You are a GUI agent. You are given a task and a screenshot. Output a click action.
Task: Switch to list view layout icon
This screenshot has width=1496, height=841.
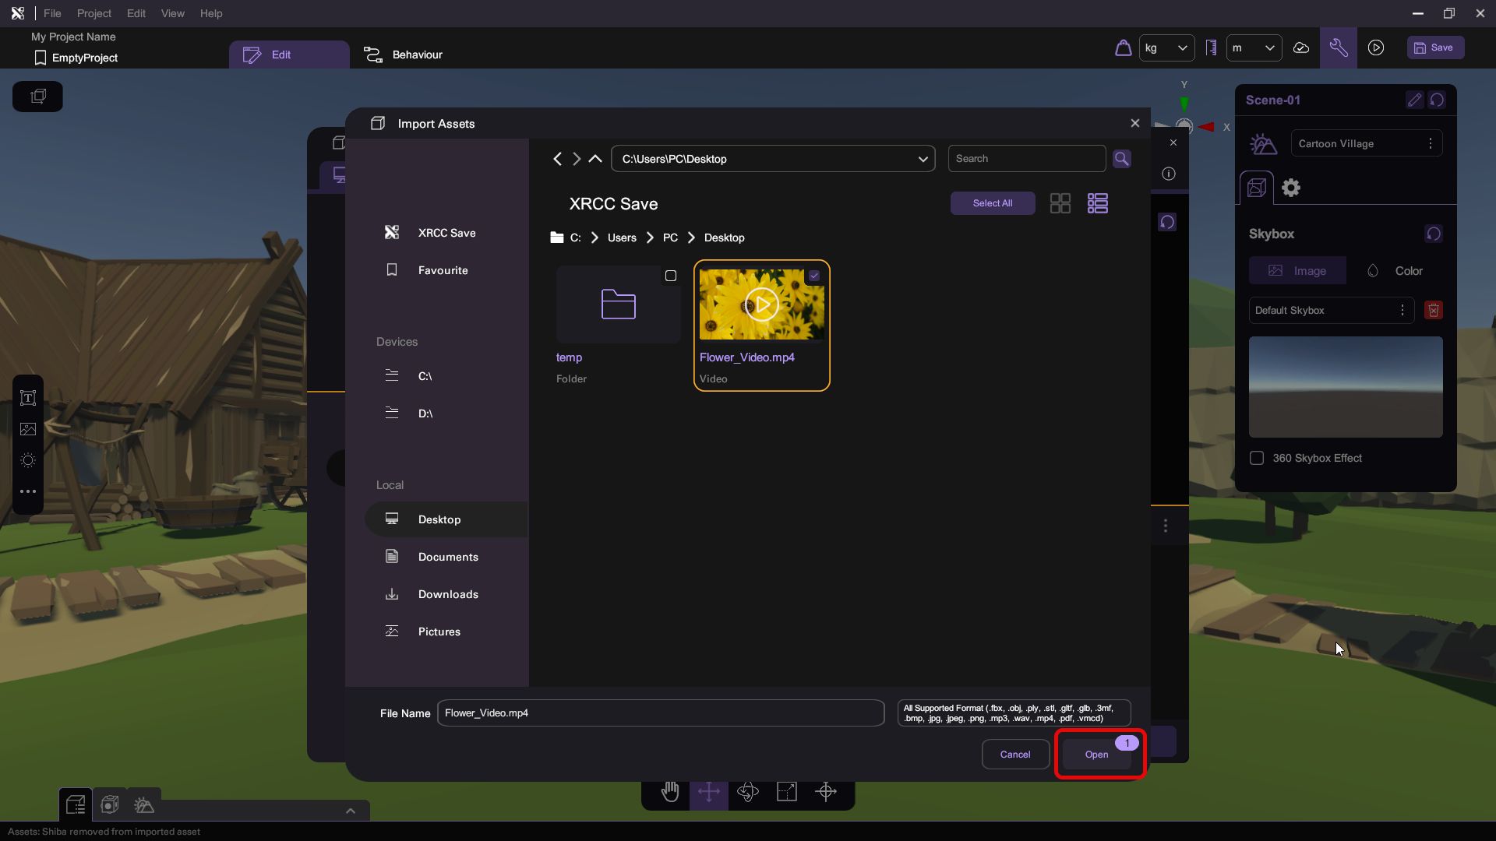pyautogui.click(x=1097, y=203)
